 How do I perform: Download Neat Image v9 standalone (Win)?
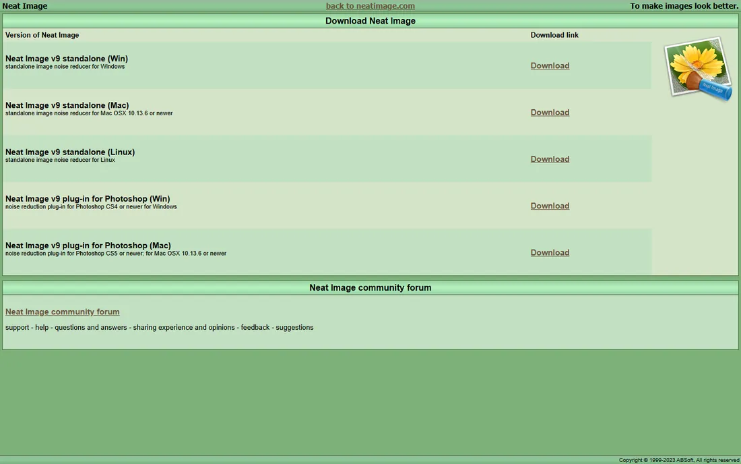pos(550,65)
